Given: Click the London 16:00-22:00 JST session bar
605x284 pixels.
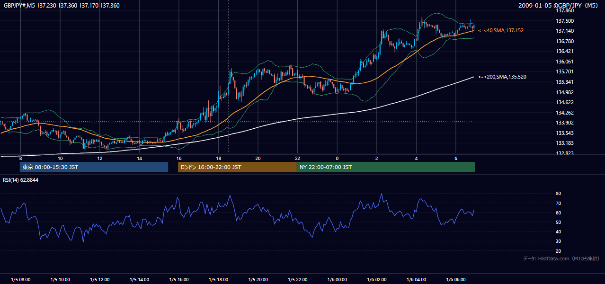Looking at the screenshot, I should pyautogui.click(x=237, y=167).
